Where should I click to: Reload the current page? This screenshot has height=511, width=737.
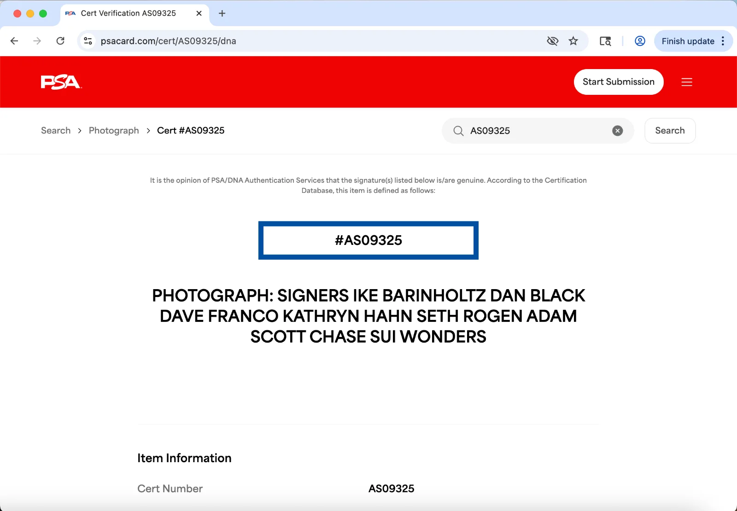coord(60,41)
